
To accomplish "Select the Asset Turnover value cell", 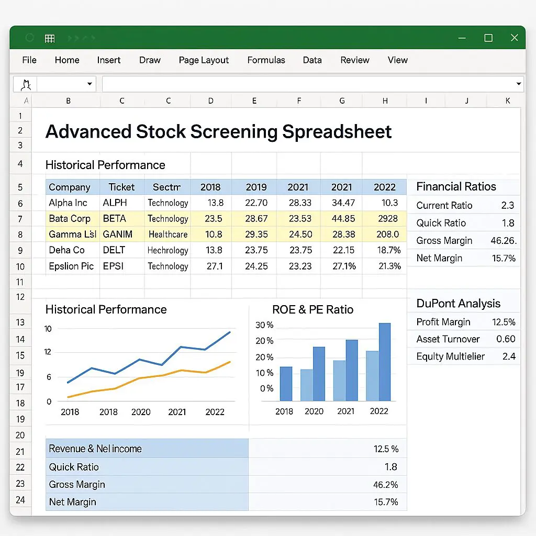I will (x=506, y=339).
